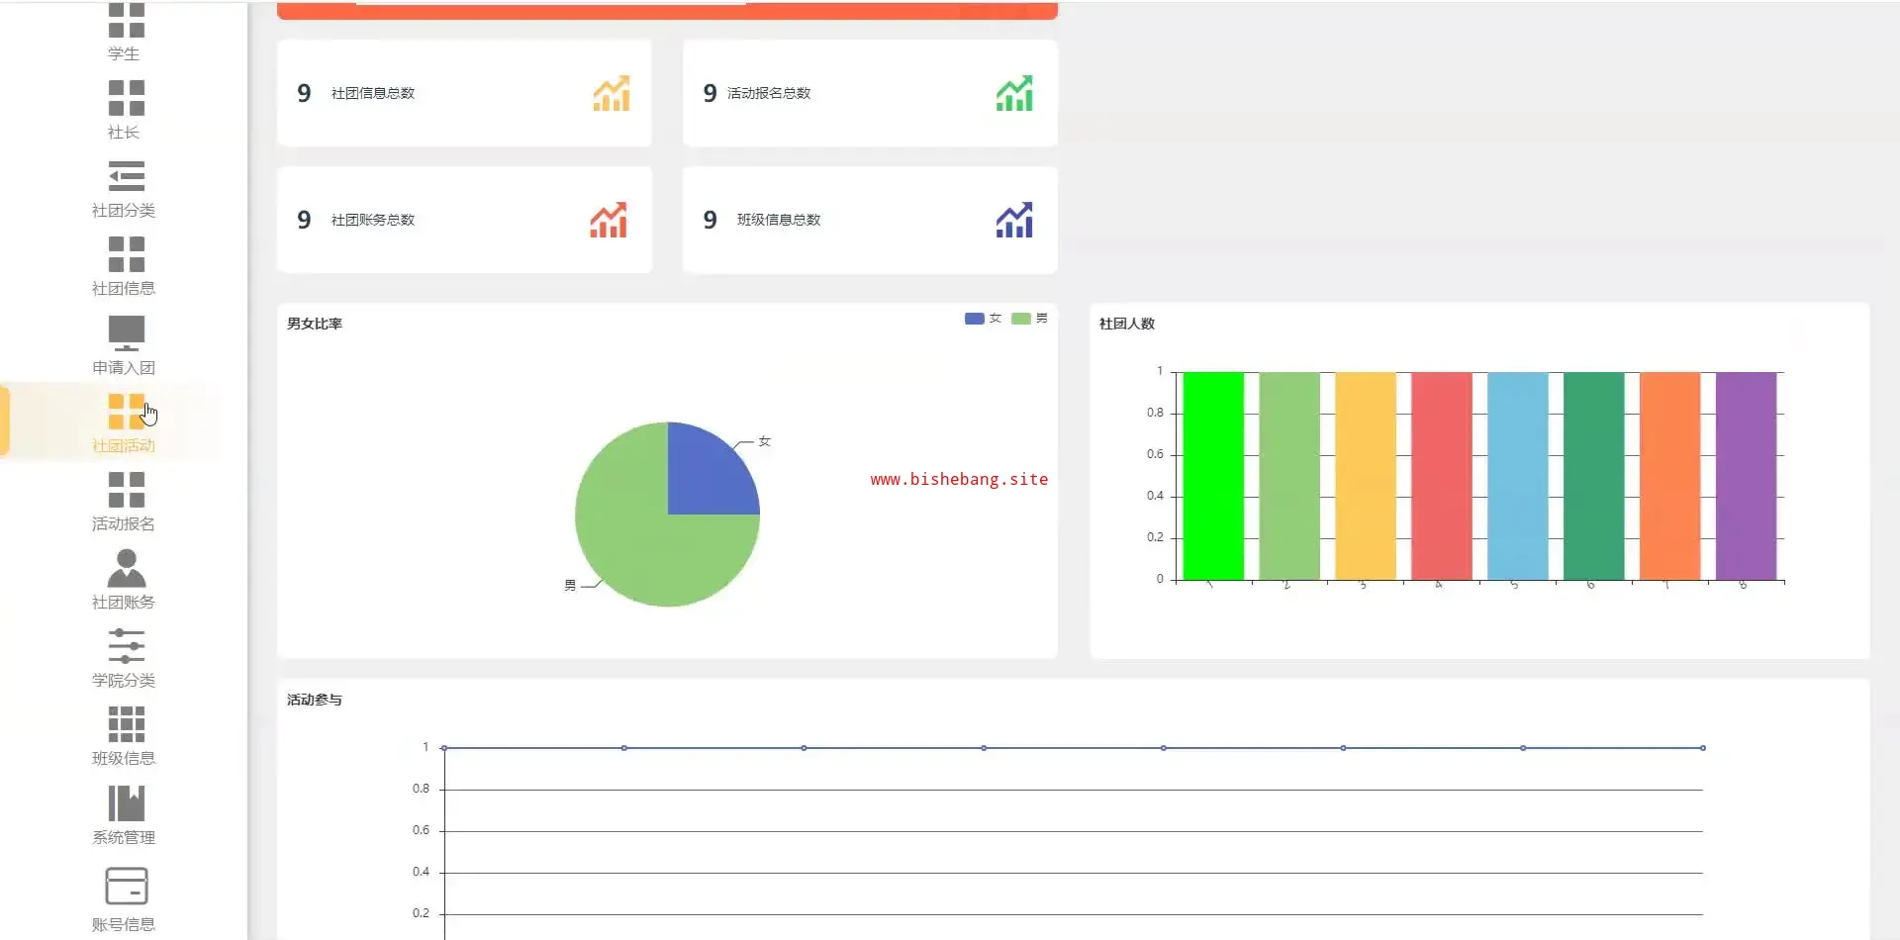The width and height of the screenshot is (1900, 940).
Task: Click the 申请入团 monitor icon
Action: (126, 333)
